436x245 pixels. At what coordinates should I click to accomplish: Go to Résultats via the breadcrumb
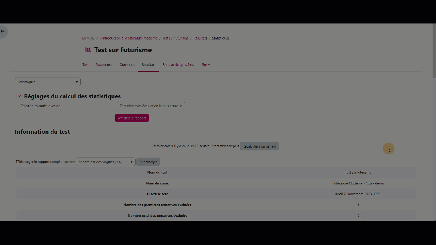(200, 38)
